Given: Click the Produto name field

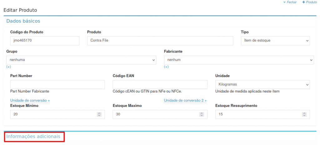Looking at the screenshot, I should pyautogui.click(x=160, y=41).
